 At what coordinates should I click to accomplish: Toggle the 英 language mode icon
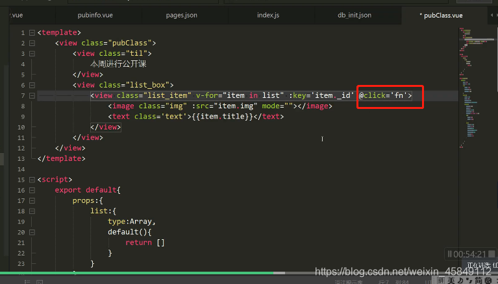(451, 280)
